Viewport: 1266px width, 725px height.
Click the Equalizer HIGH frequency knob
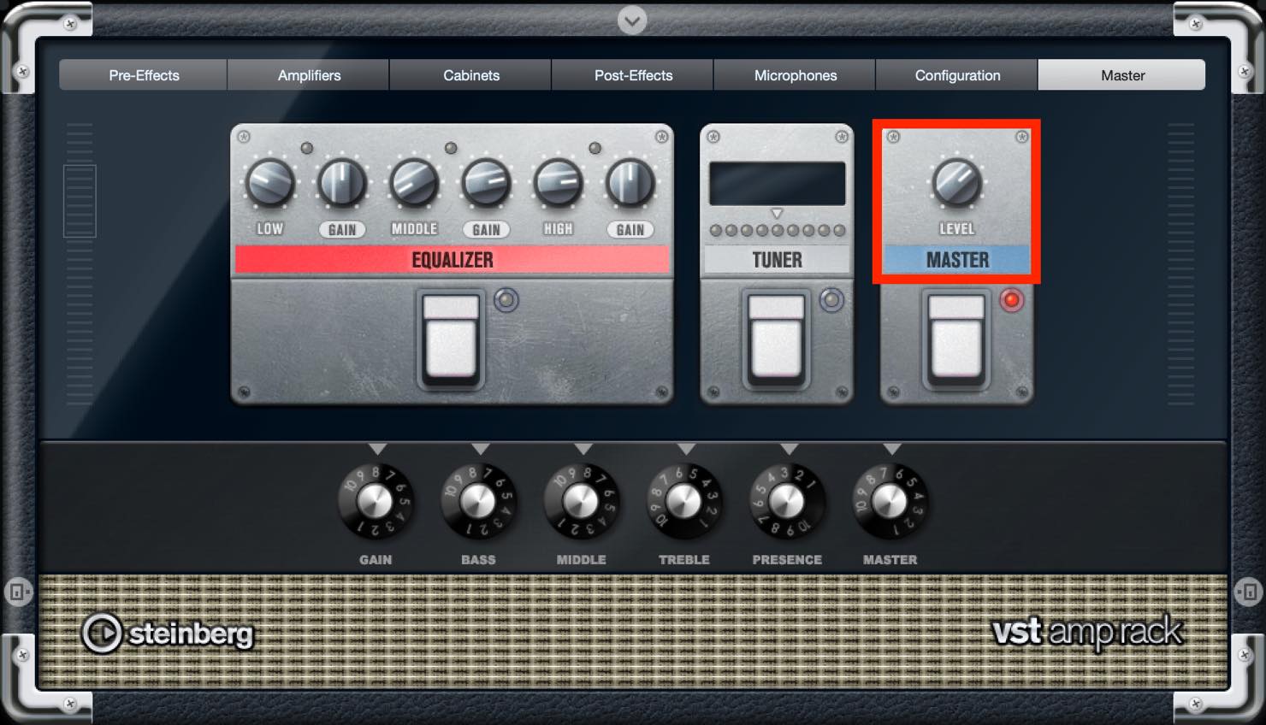click(x=558, y=182)
